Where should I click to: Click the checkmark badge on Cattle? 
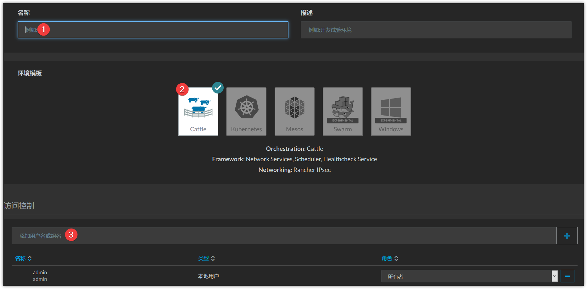click(x=218, y=88)
